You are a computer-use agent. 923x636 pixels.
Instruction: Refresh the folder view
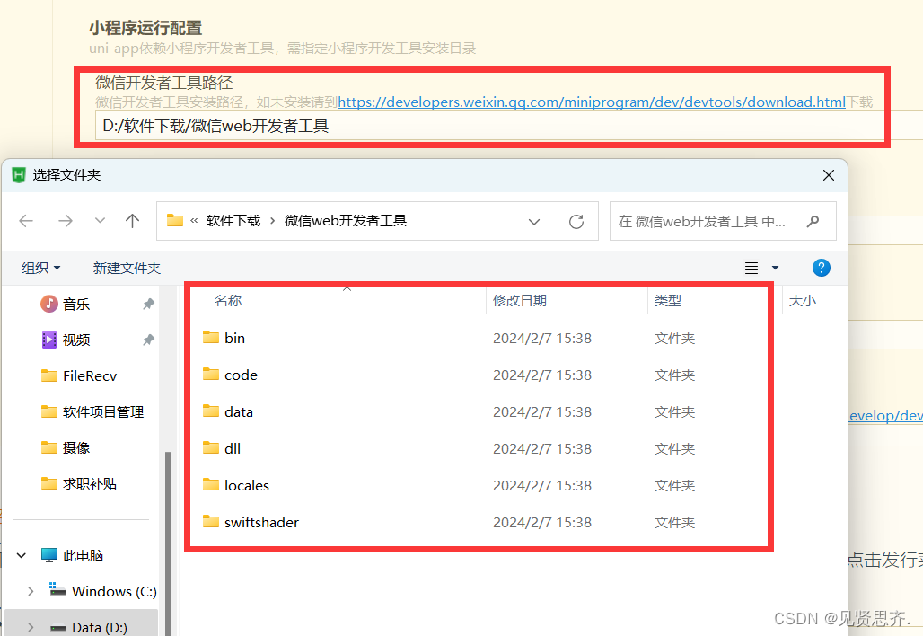click(x=576, y=221)
